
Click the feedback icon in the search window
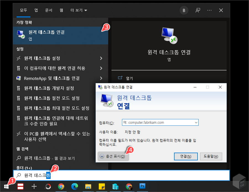(198, 10)
